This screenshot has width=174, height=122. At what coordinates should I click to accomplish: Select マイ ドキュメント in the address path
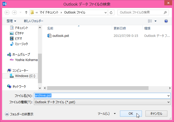point(49,12)
